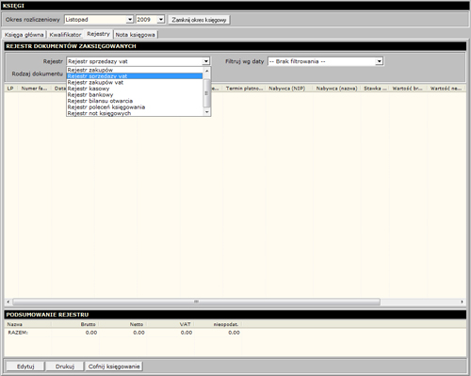Switch to the Księga główna tab
Viewport: 471px width, 376px height.
(x=24, y=35)
